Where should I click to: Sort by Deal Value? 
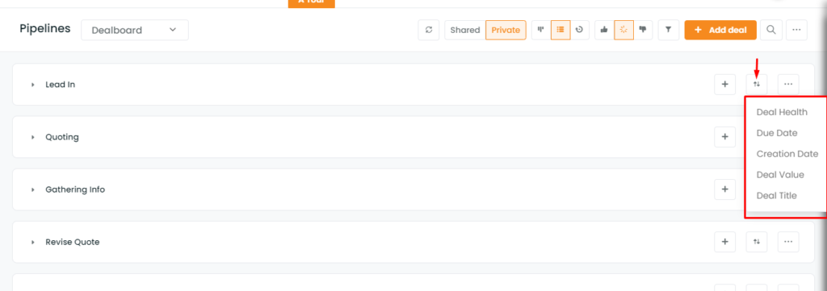780,175
